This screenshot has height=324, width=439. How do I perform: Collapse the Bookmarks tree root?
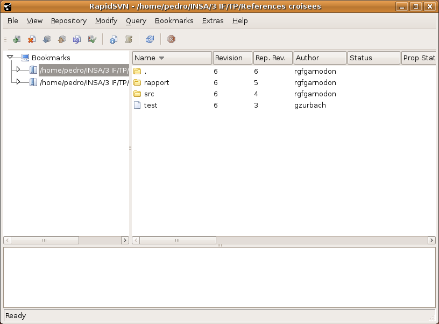pos(10,58)
